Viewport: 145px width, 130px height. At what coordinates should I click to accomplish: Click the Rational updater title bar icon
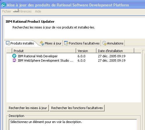(3, 5)
